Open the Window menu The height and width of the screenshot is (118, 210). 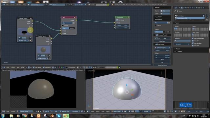click(x=19, y=5)
